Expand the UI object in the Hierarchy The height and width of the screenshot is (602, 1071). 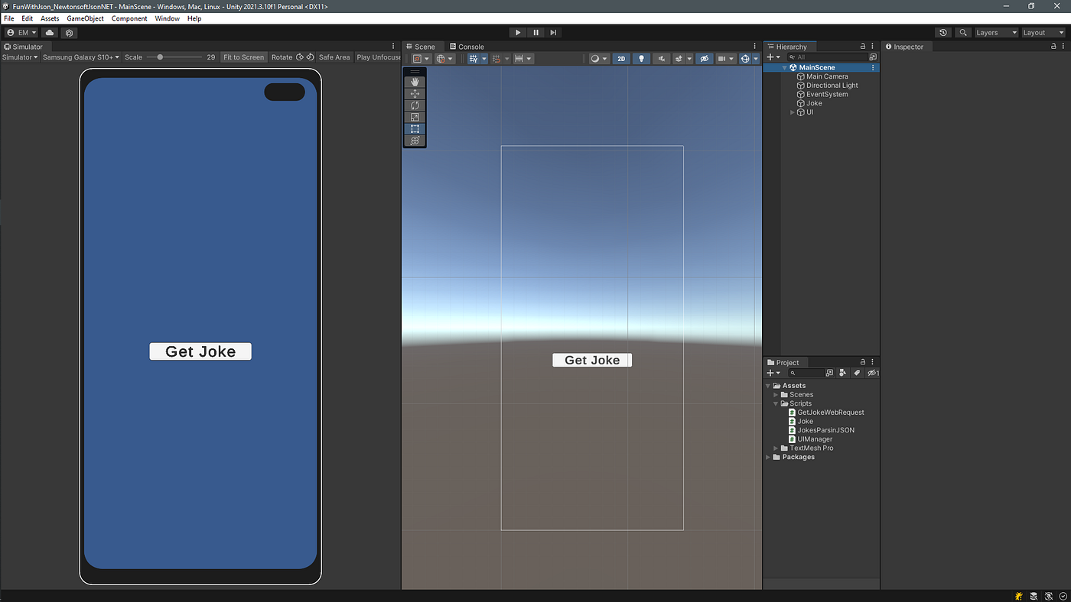click(x=793, y=112)
